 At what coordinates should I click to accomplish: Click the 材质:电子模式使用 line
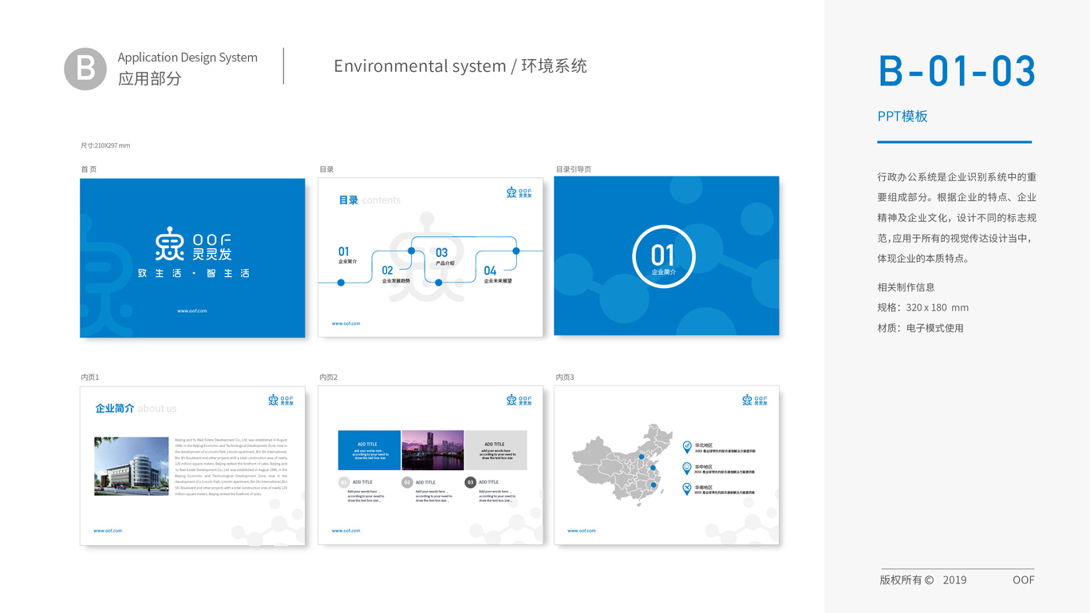coord(921,328)
